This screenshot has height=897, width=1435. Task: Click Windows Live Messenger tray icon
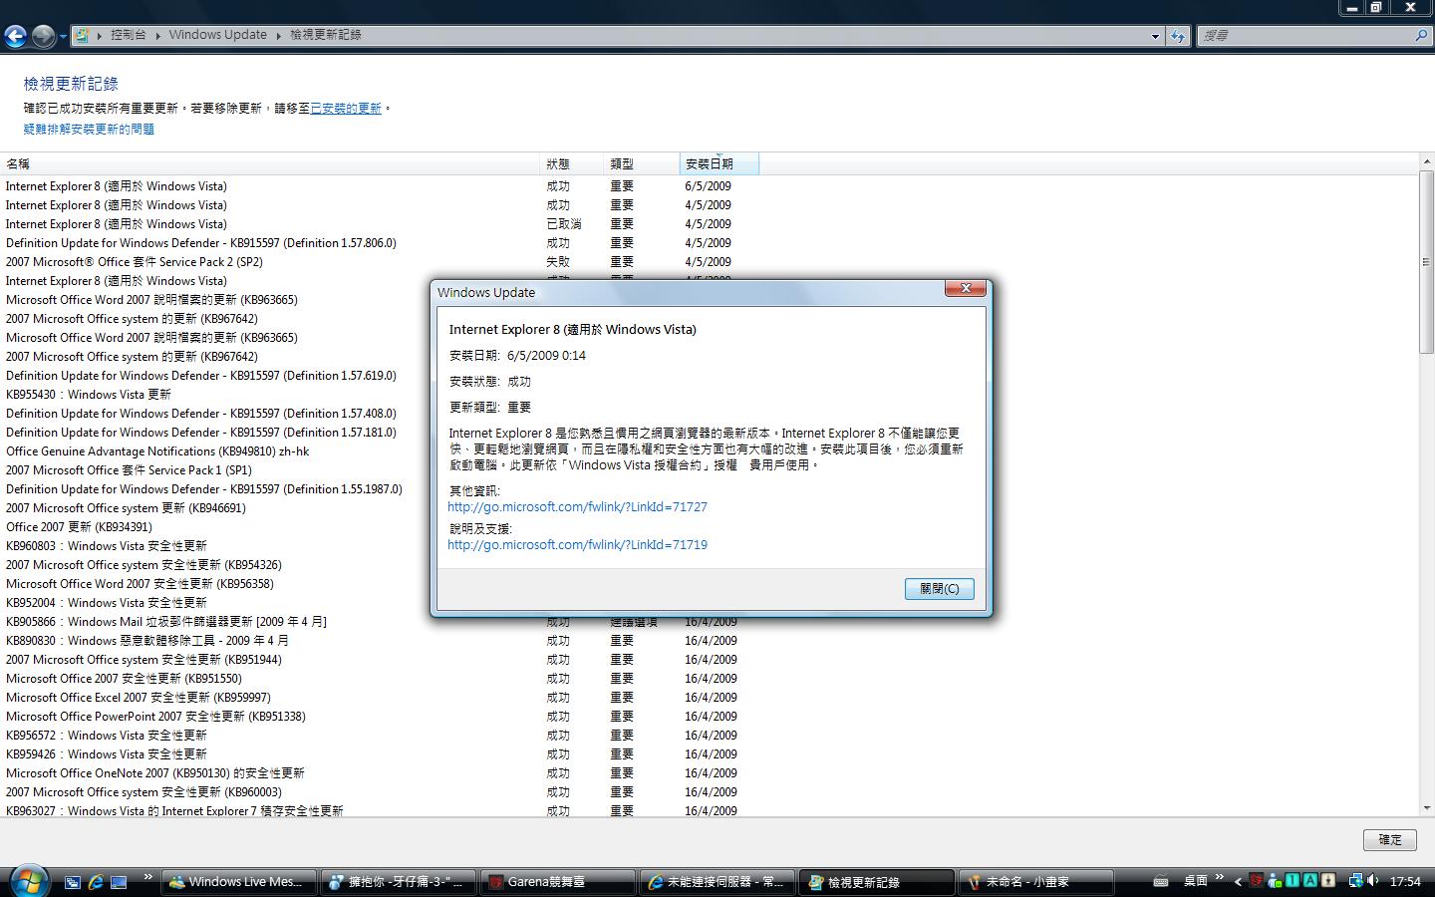point(1275,881)
